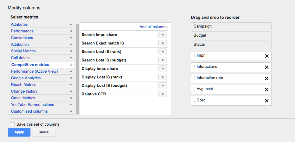
Task: Add Search Impr. share using arrow button
Action: click(x=163, y=35)
